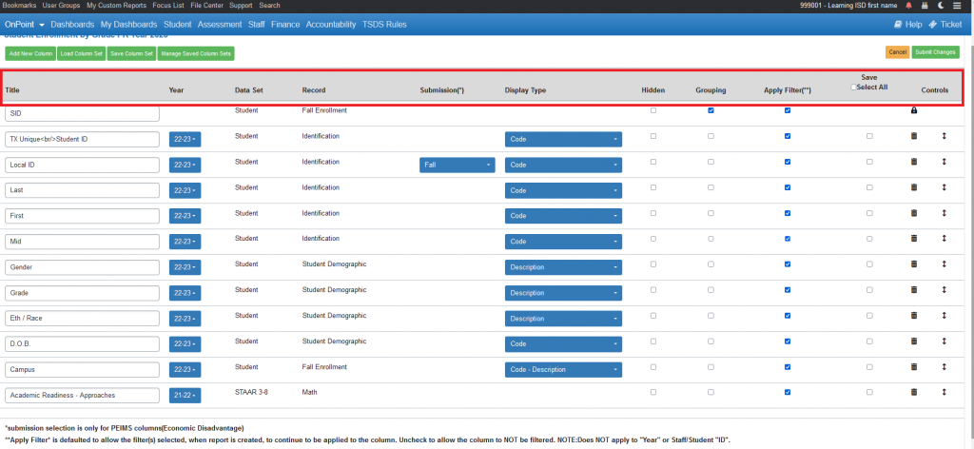
Task: Open the TSDS Rules menu
Action: coord(384,24)
